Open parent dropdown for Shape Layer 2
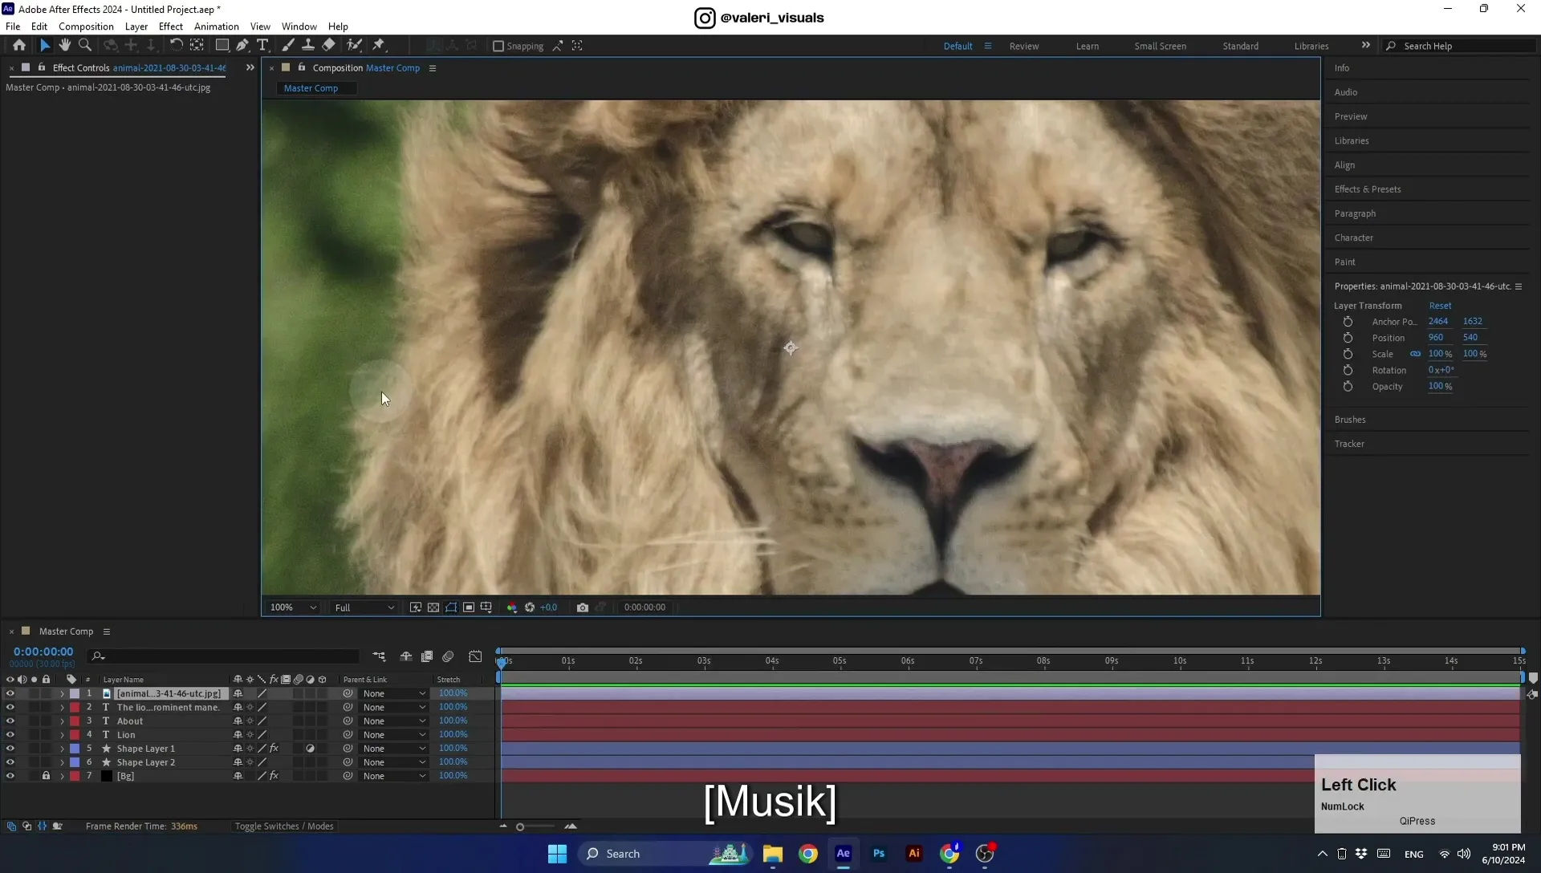This screenshot has width=1541, height=873. tap(393, 762)
